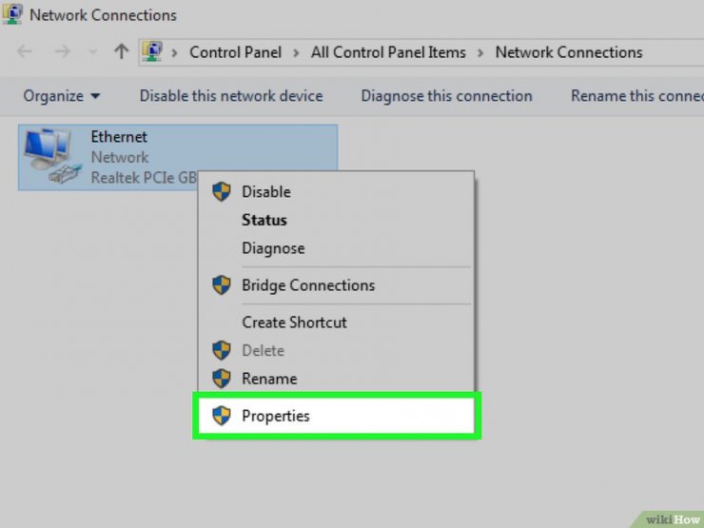704x528 pixels.
Task: Expand the chevron after Control Panel
Action: 296,52
